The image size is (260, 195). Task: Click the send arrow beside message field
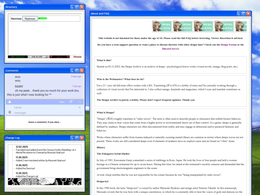pyautogui.click(x=80, y=112)
